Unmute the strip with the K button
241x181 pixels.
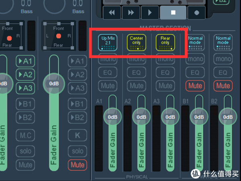[x=78, y=165]
